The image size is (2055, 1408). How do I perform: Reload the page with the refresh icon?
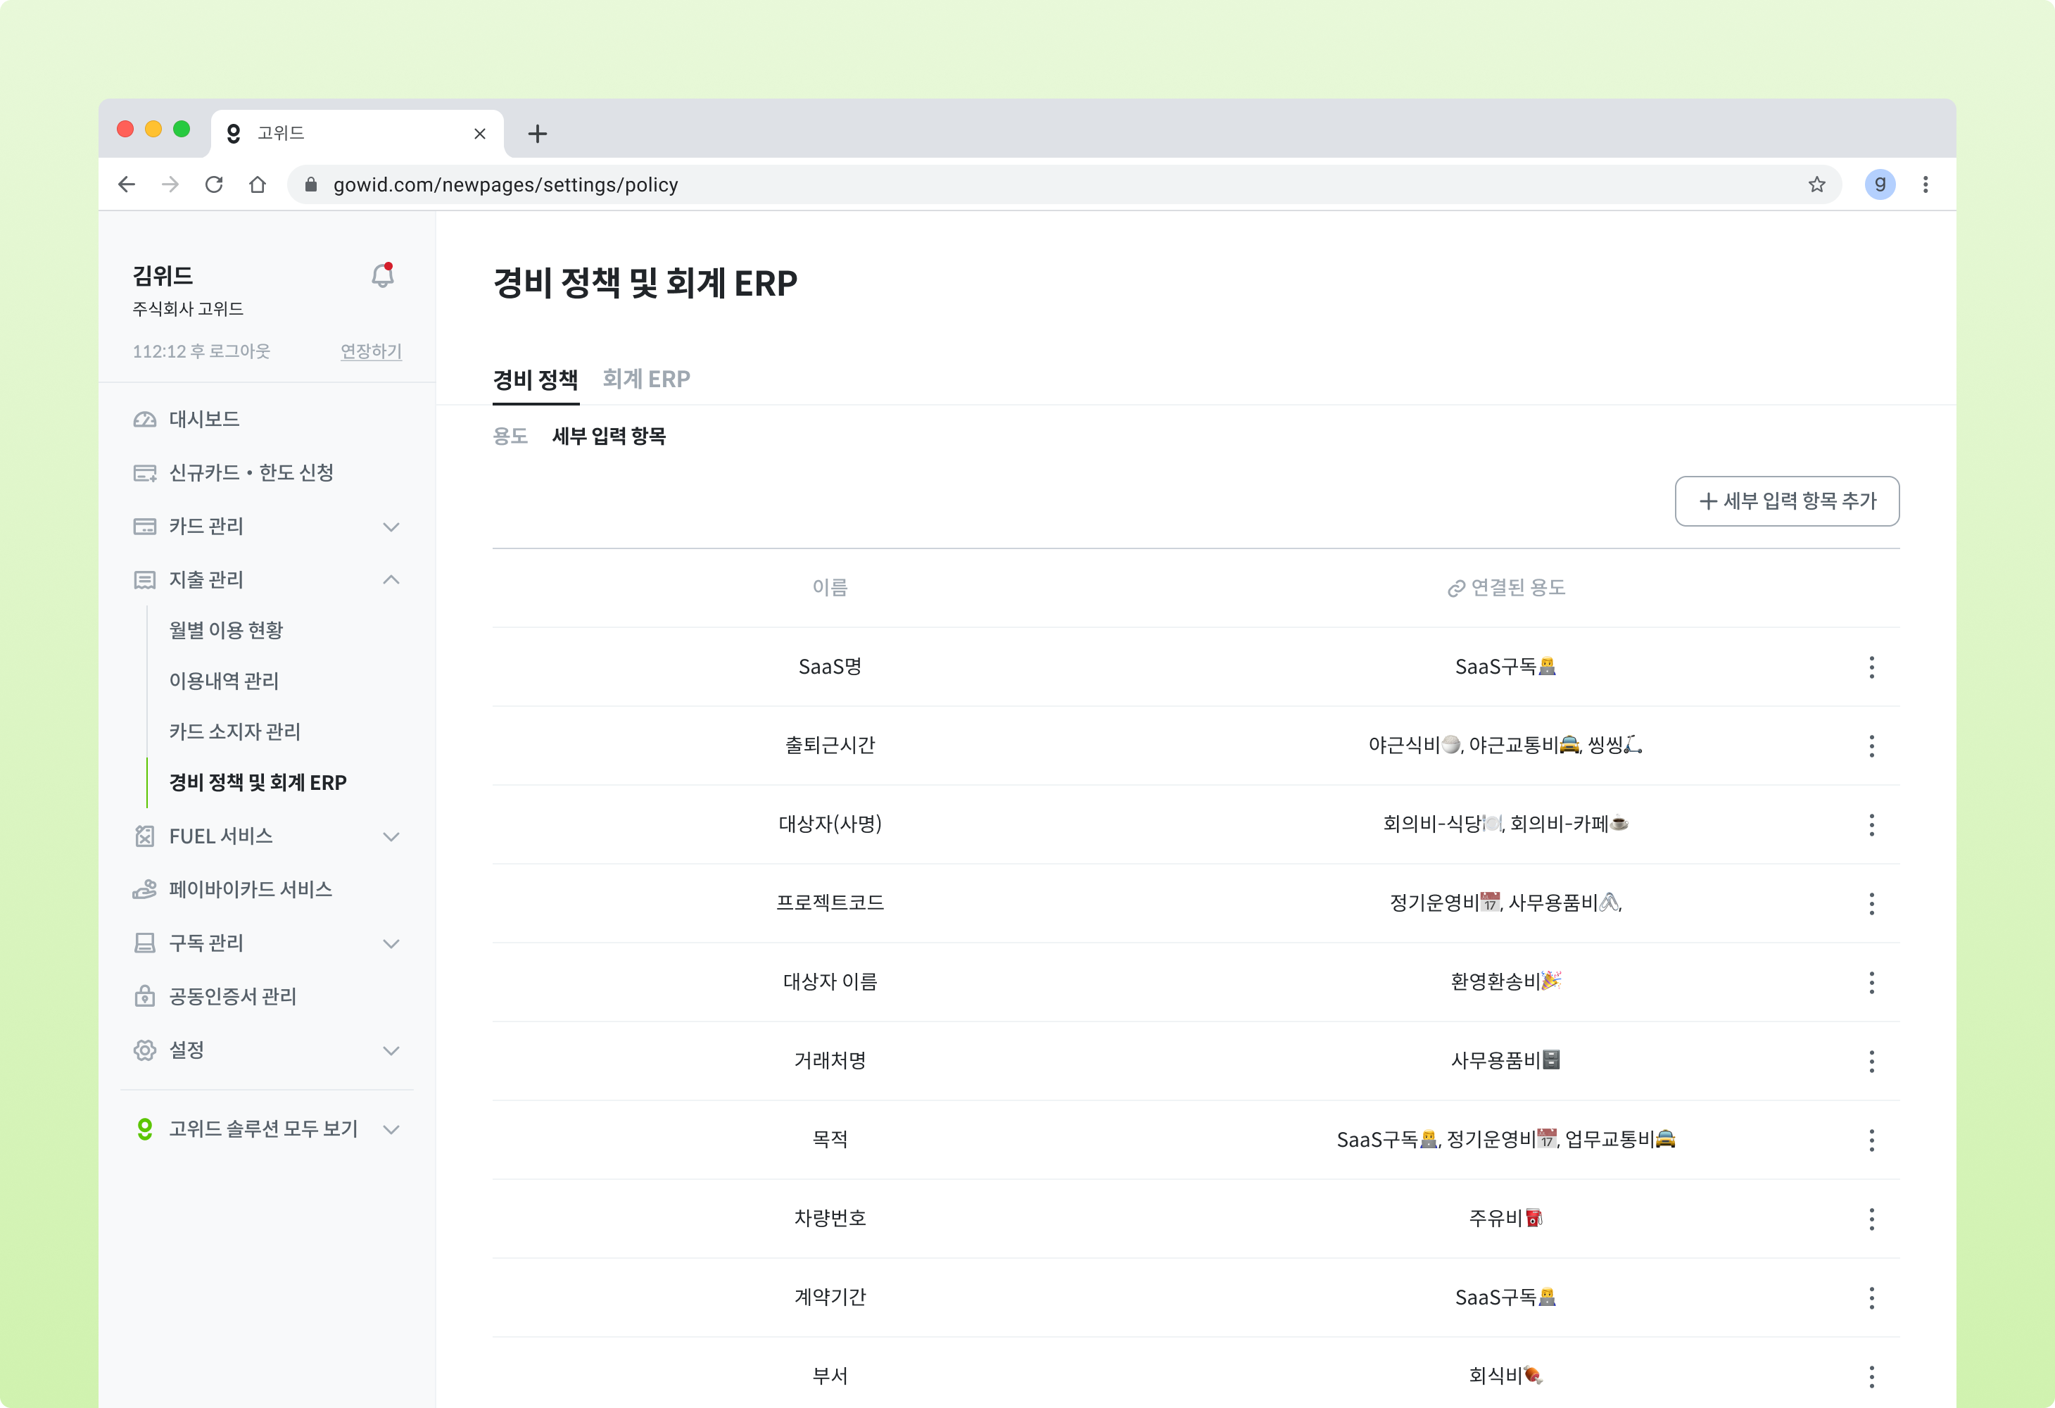tap(214, 185)
